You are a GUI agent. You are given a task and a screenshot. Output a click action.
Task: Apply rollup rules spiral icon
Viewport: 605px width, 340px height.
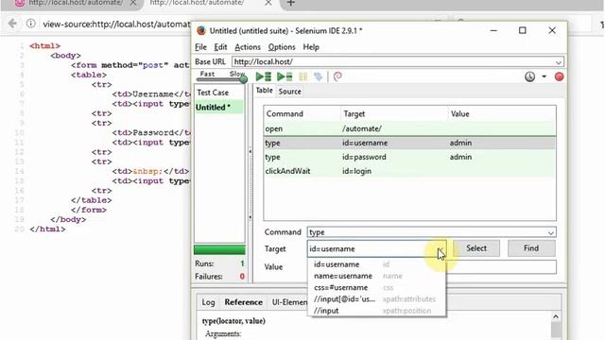click(x=337, y=76)
